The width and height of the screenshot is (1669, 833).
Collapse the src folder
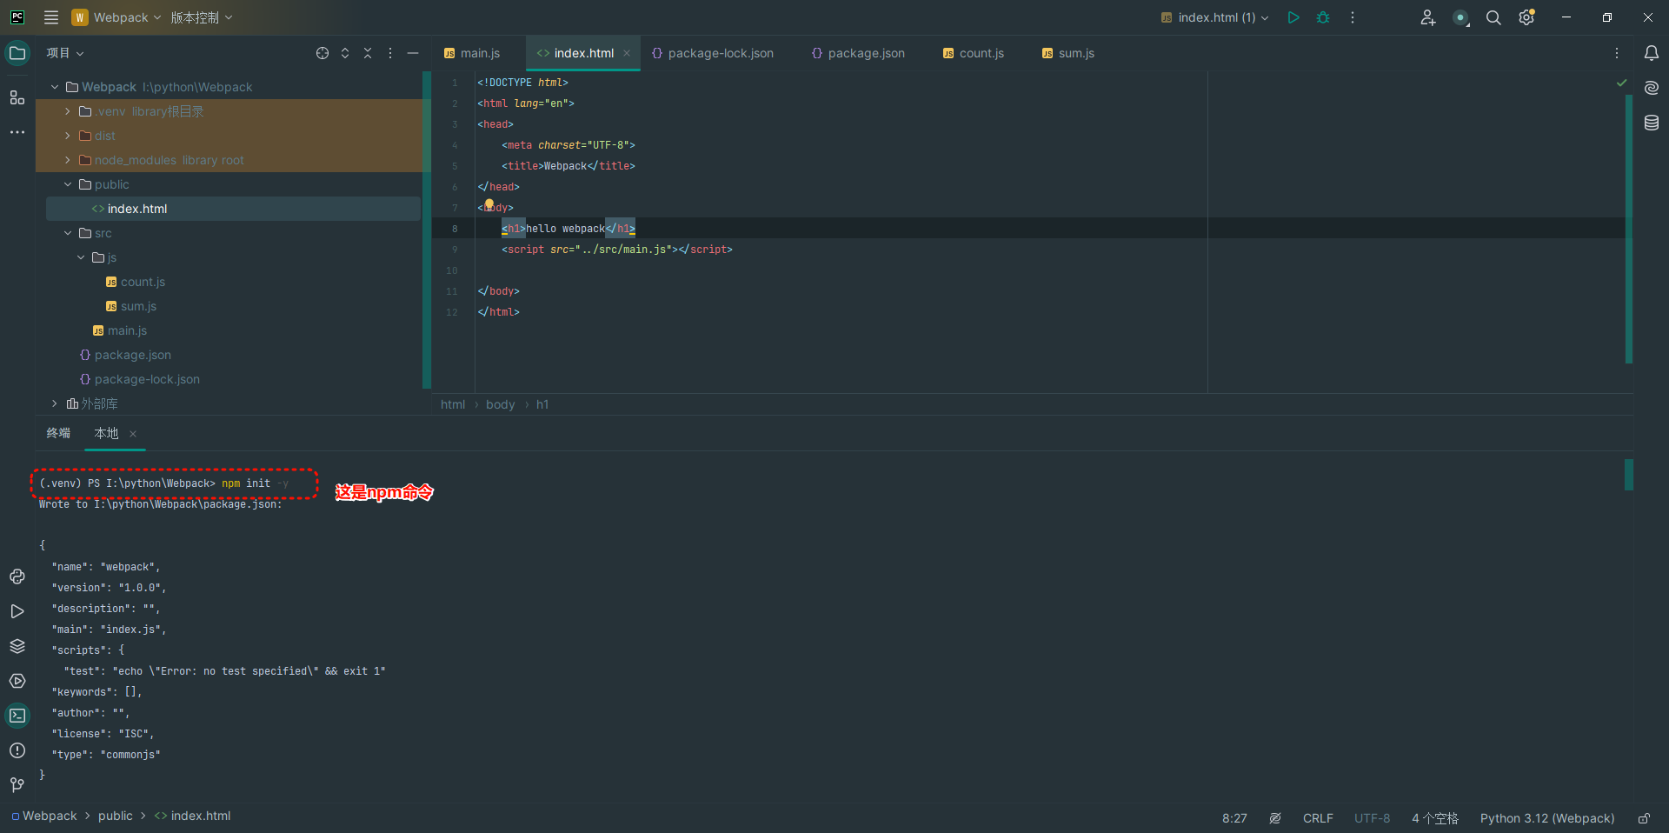click(68, 233)
